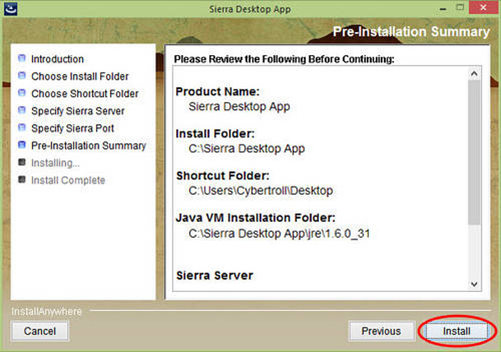The width and height of the screenshot is (501, 352).
Task: Click the Sierra Desktop App product name value
Action: click(239, 106)
